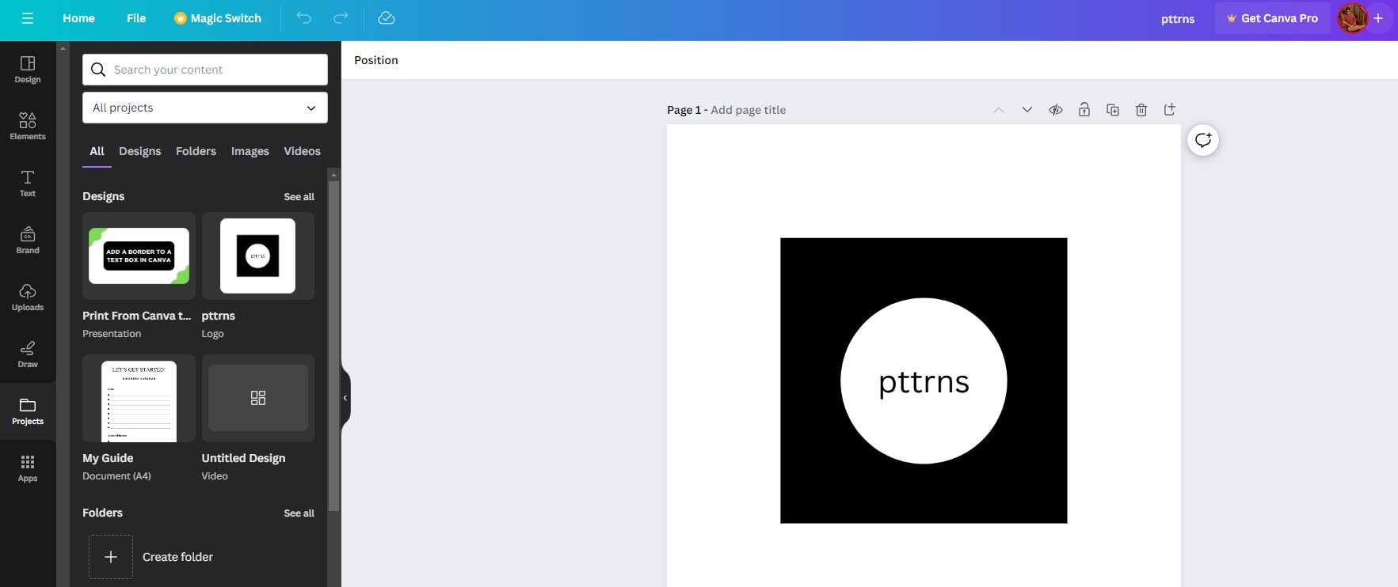Open the Design sidebar panel

pos(28,70)
